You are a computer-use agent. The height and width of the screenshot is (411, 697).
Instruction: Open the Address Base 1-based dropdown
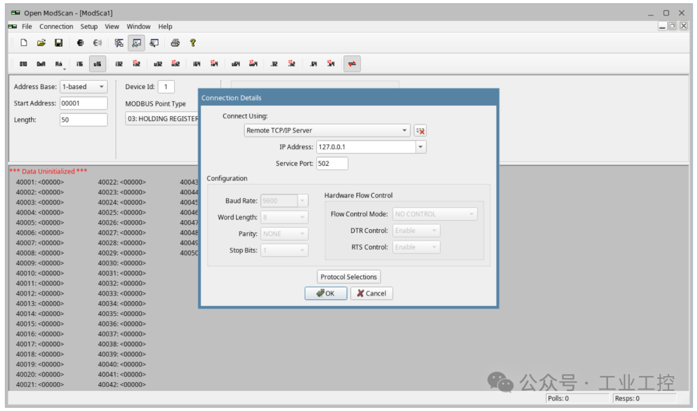click(83, 86)
